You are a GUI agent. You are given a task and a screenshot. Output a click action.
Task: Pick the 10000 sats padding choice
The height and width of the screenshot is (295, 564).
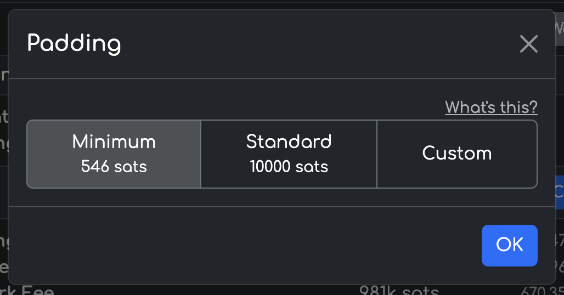point(289,154)
